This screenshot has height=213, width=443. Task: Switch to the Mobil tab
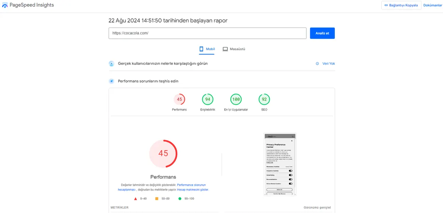(x=207, y=49)
